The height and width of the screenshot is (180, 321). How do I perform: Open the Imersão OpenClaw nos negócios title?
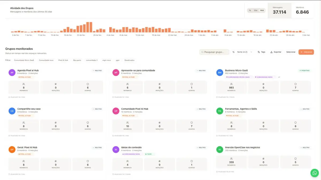pyautogui.click(x=242, y=147)
